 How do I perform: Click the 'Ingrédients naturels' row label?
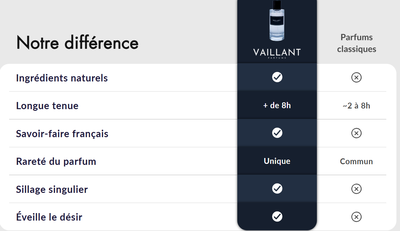click(x=62, y=78)
